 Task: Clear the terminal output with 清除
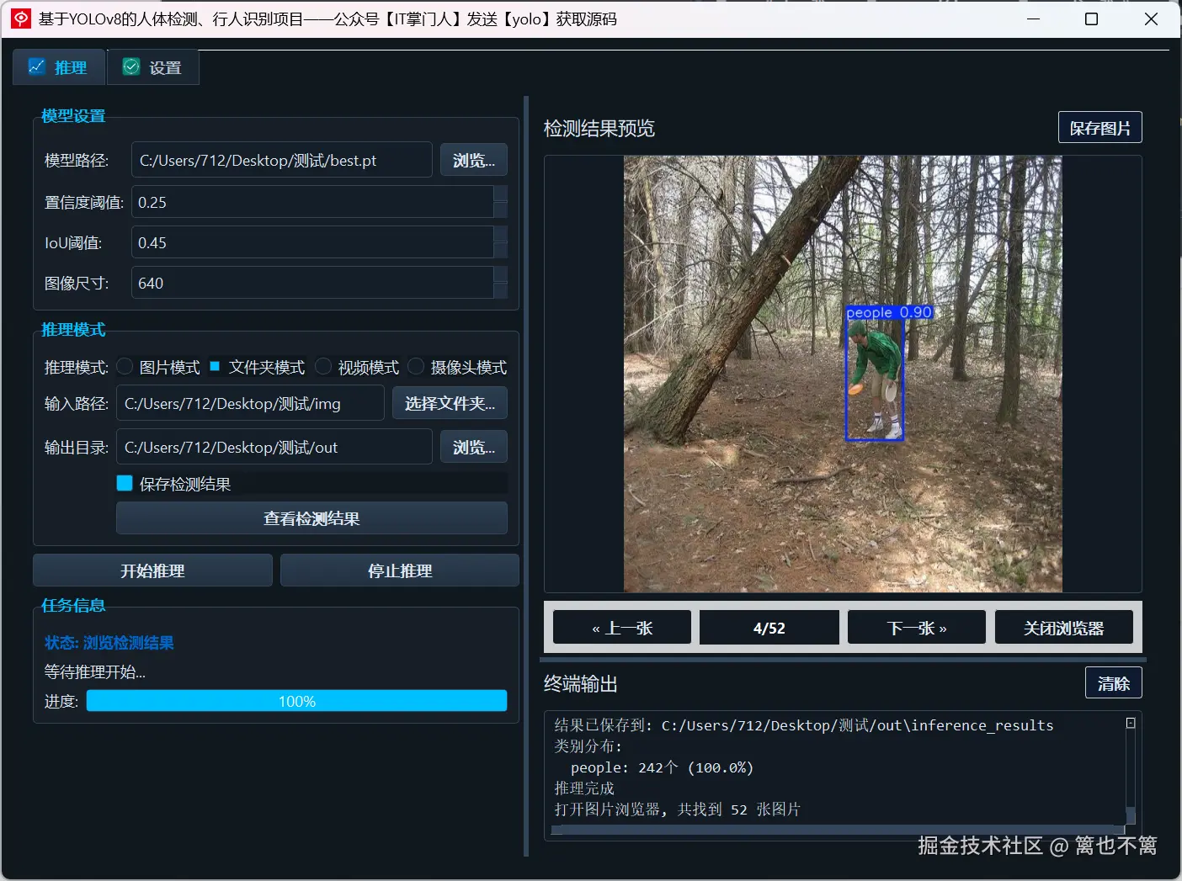point(1113,683)
